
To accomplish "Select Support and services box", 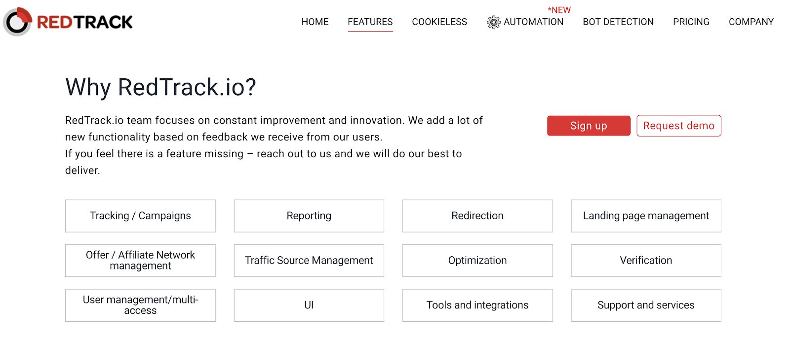I will coord(646,305).
